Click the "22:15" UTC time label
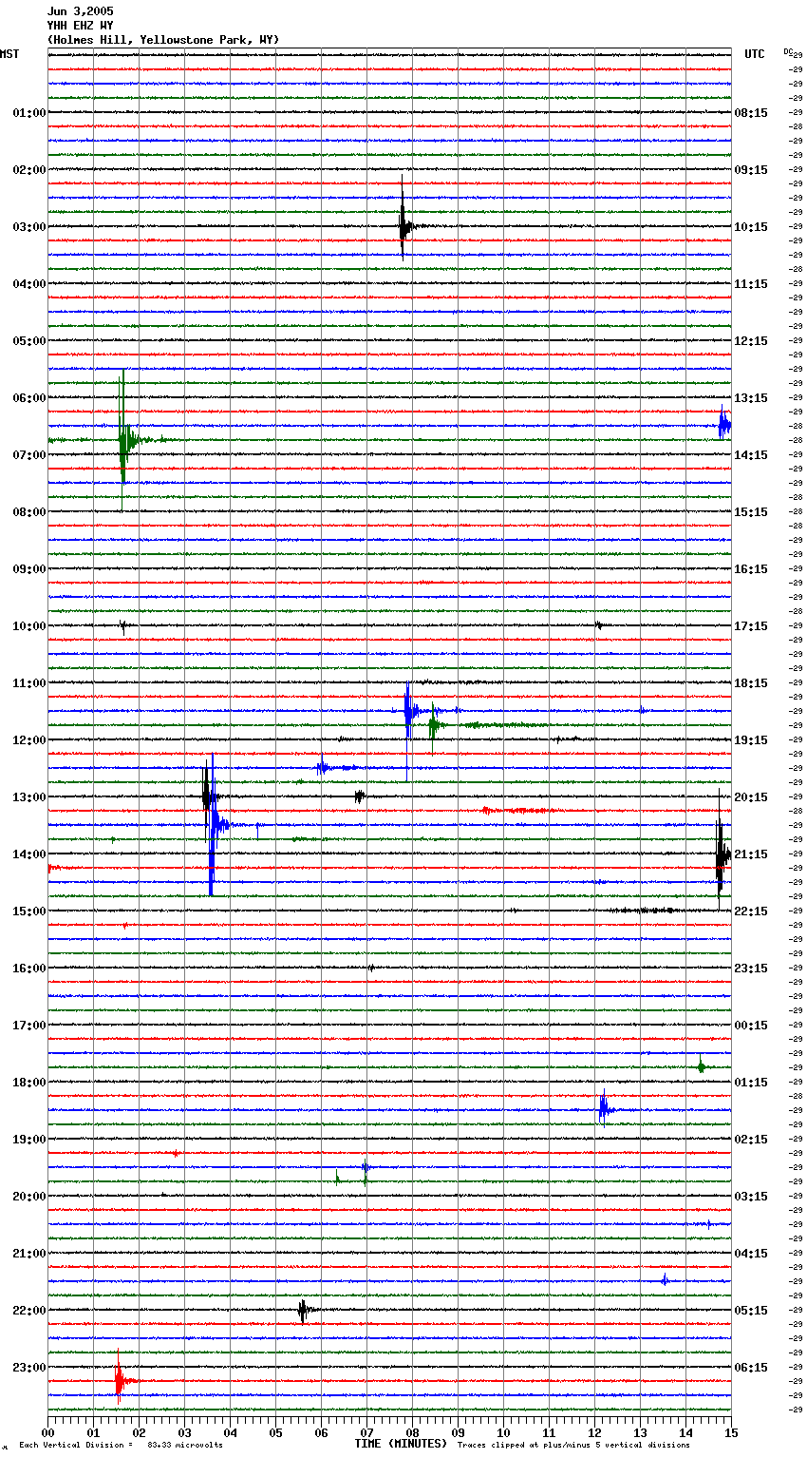The width and height of the screenshot is (807, 1458). [x=751, y=911]
